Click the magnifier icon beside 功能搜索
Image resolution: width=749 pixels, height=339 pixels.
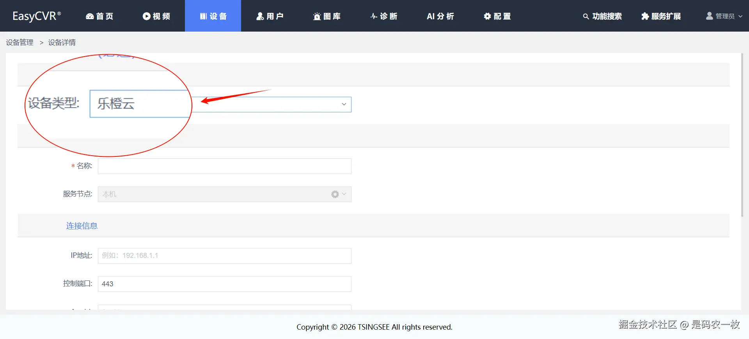tap(586, 16)
